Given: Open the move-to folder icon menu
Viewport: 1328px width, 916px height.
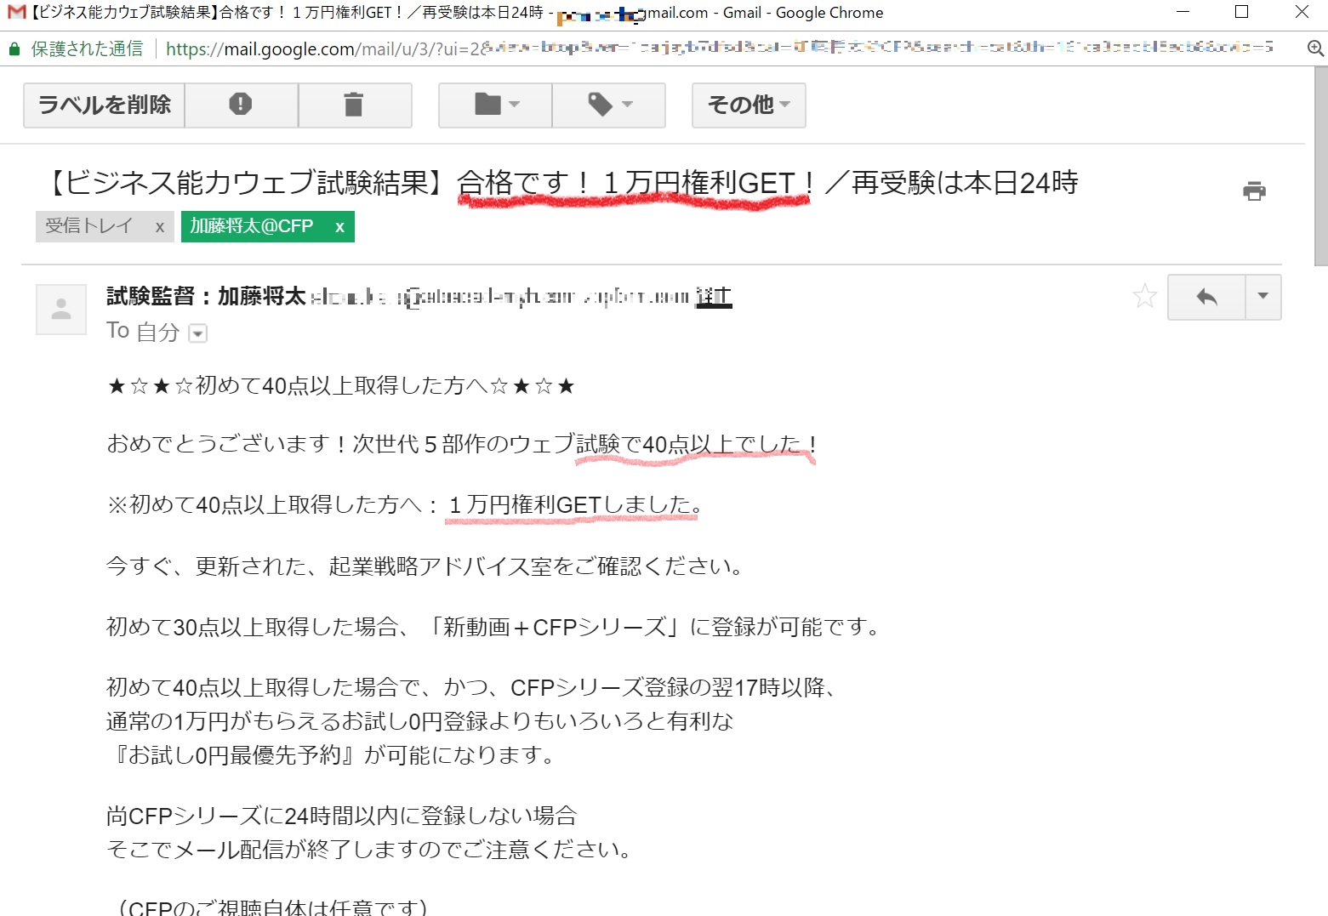Looking at the screenshot, I should [x=495, y=105].
